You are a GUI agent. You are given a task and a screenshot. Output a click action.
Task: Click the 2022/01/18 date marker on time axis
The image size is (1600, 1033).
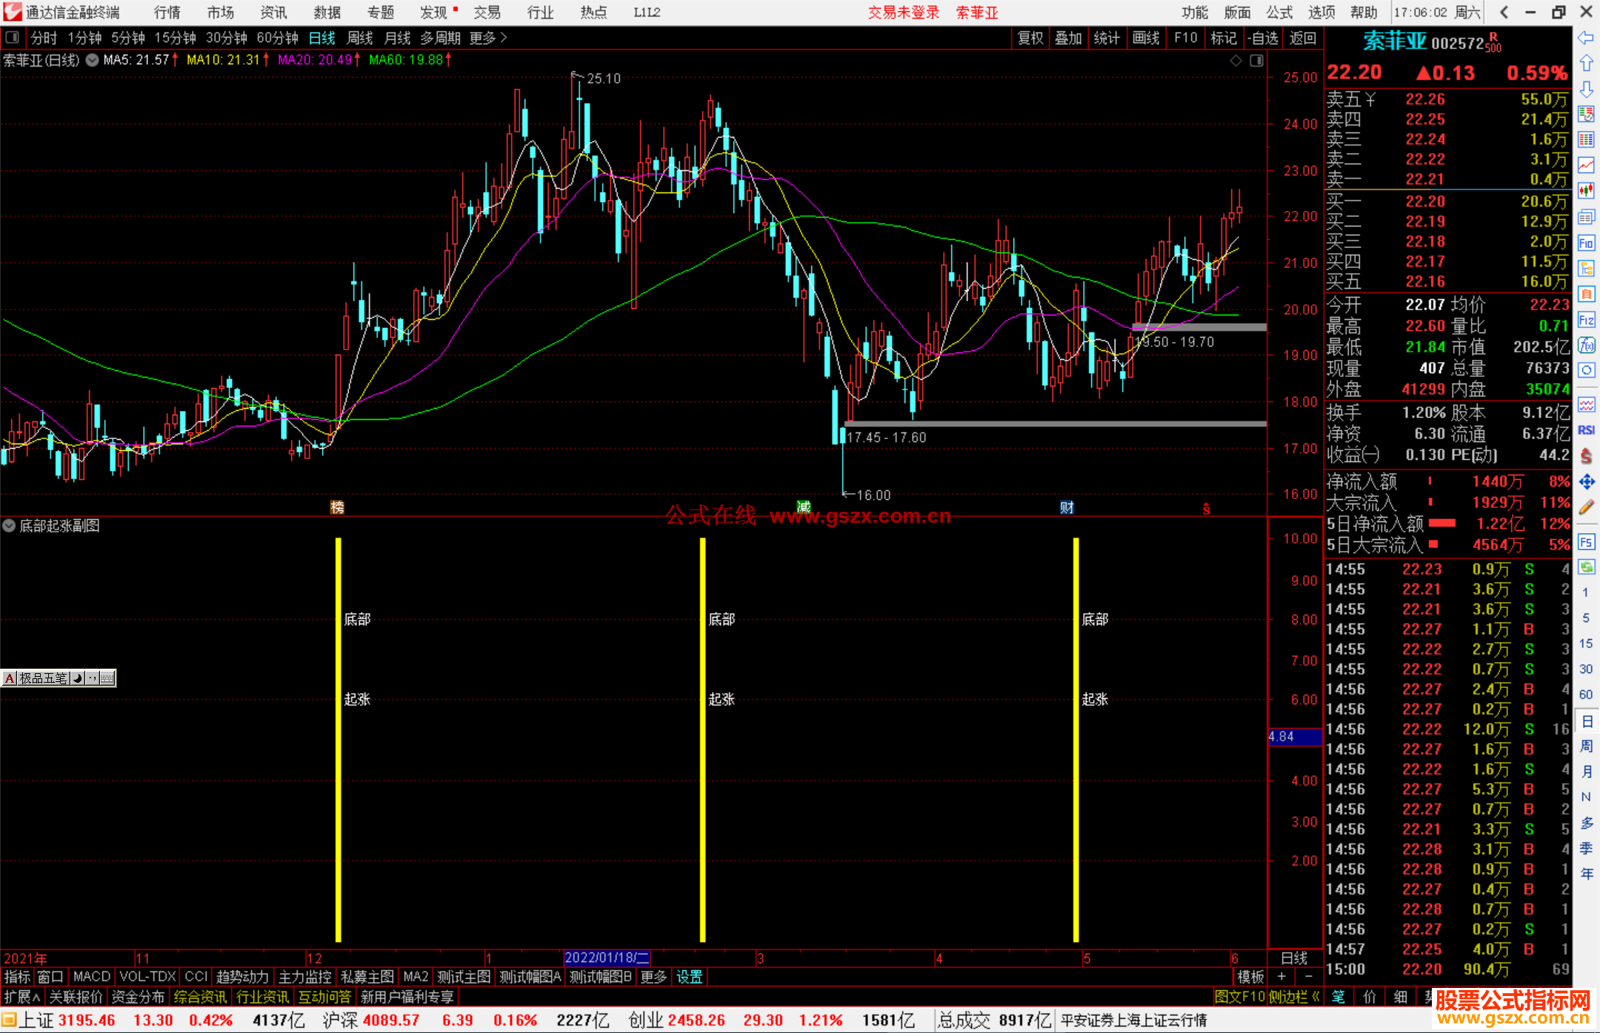pos(607,957)
